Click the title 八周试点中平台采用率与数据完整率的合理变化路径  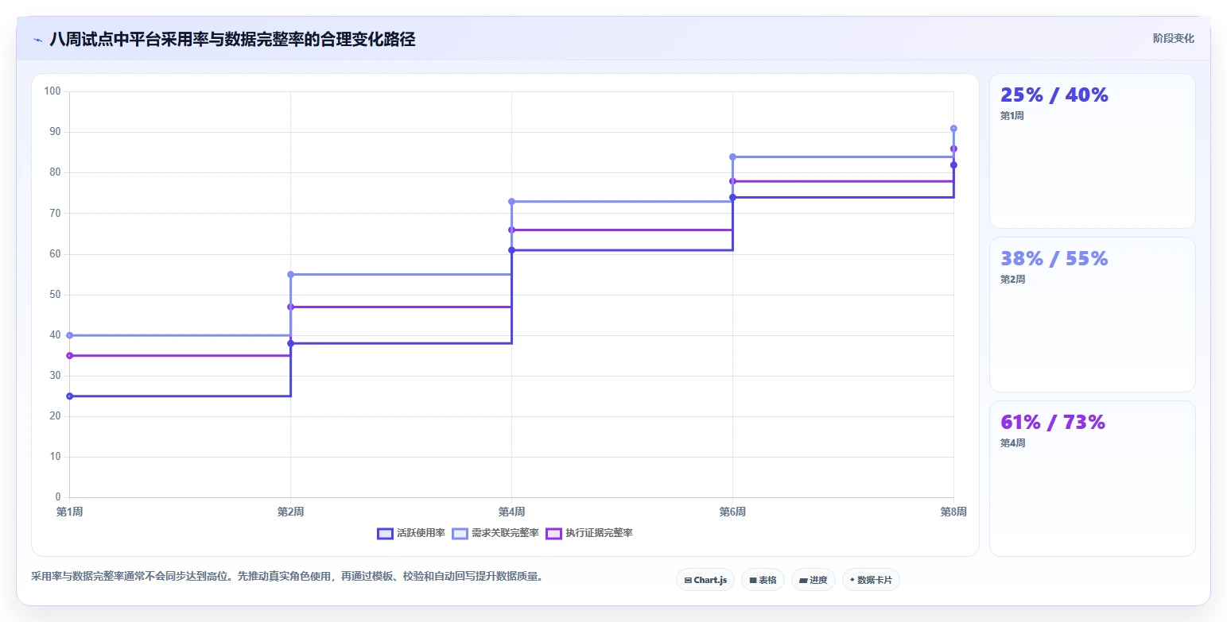tap(232, 39)
